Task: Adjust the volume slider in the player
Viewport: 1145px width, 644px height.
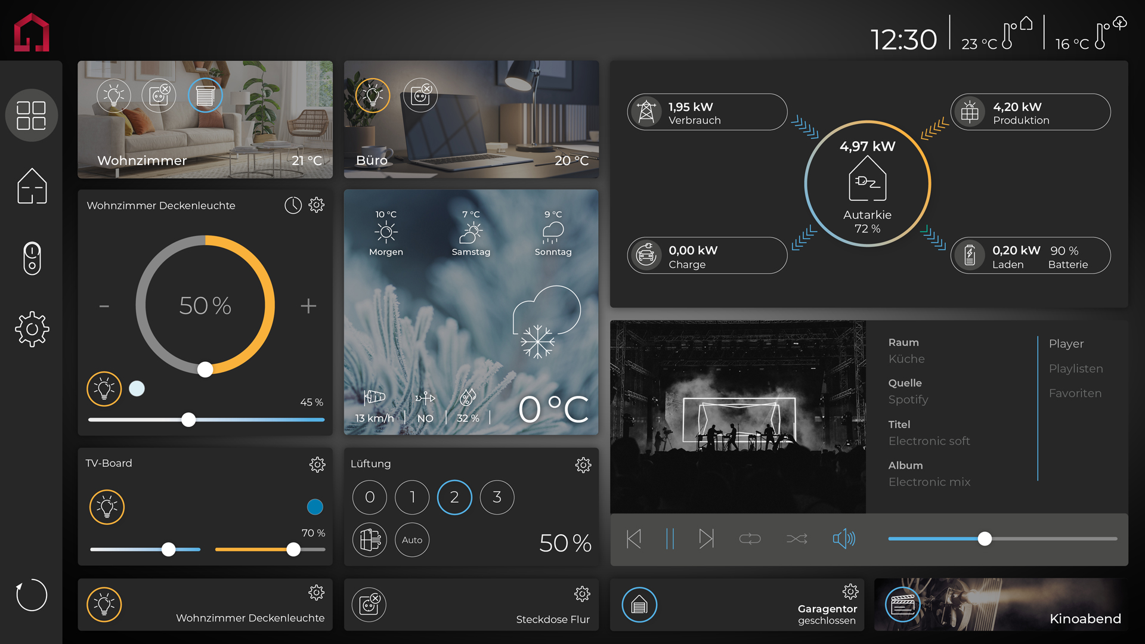Action: pos(984,539)
